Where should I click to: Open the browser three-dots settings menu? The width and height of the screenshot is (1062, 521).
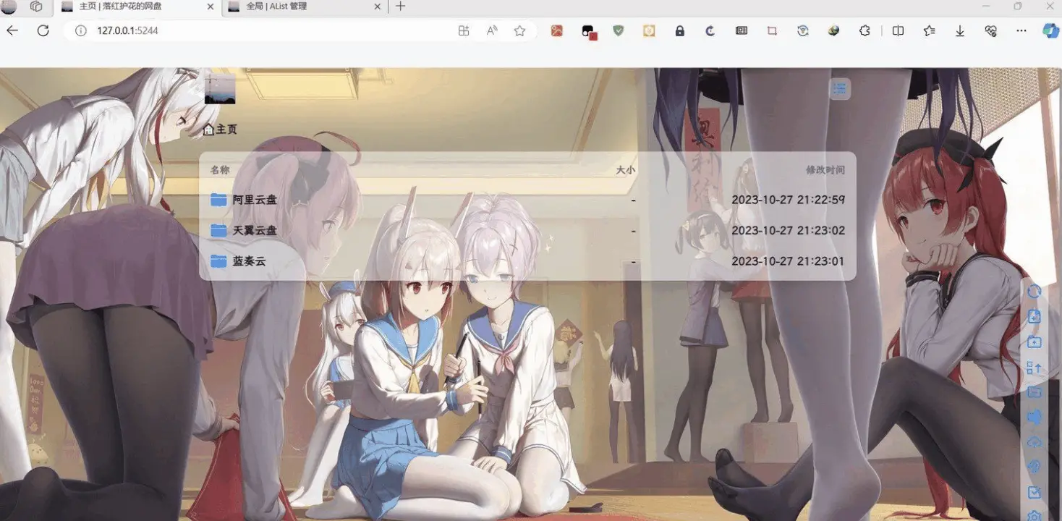pos(1021,31)
